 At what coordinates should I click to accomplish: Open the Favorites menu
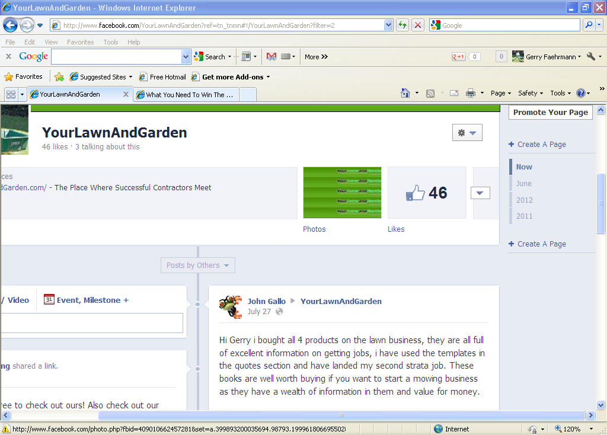(x=80, y=42)
